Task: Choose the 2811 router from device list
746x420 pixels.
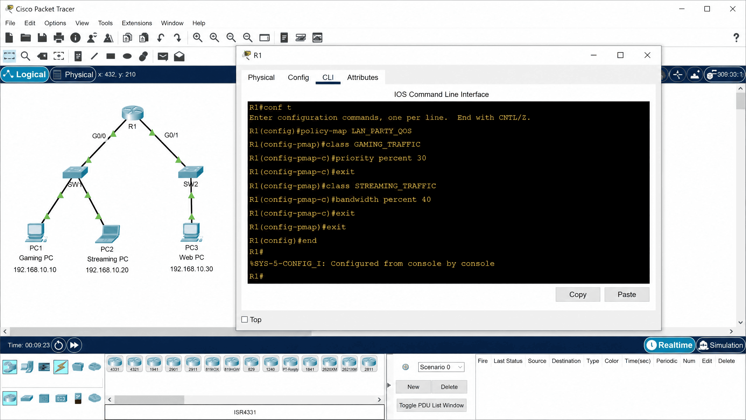Action: [369, 364]
